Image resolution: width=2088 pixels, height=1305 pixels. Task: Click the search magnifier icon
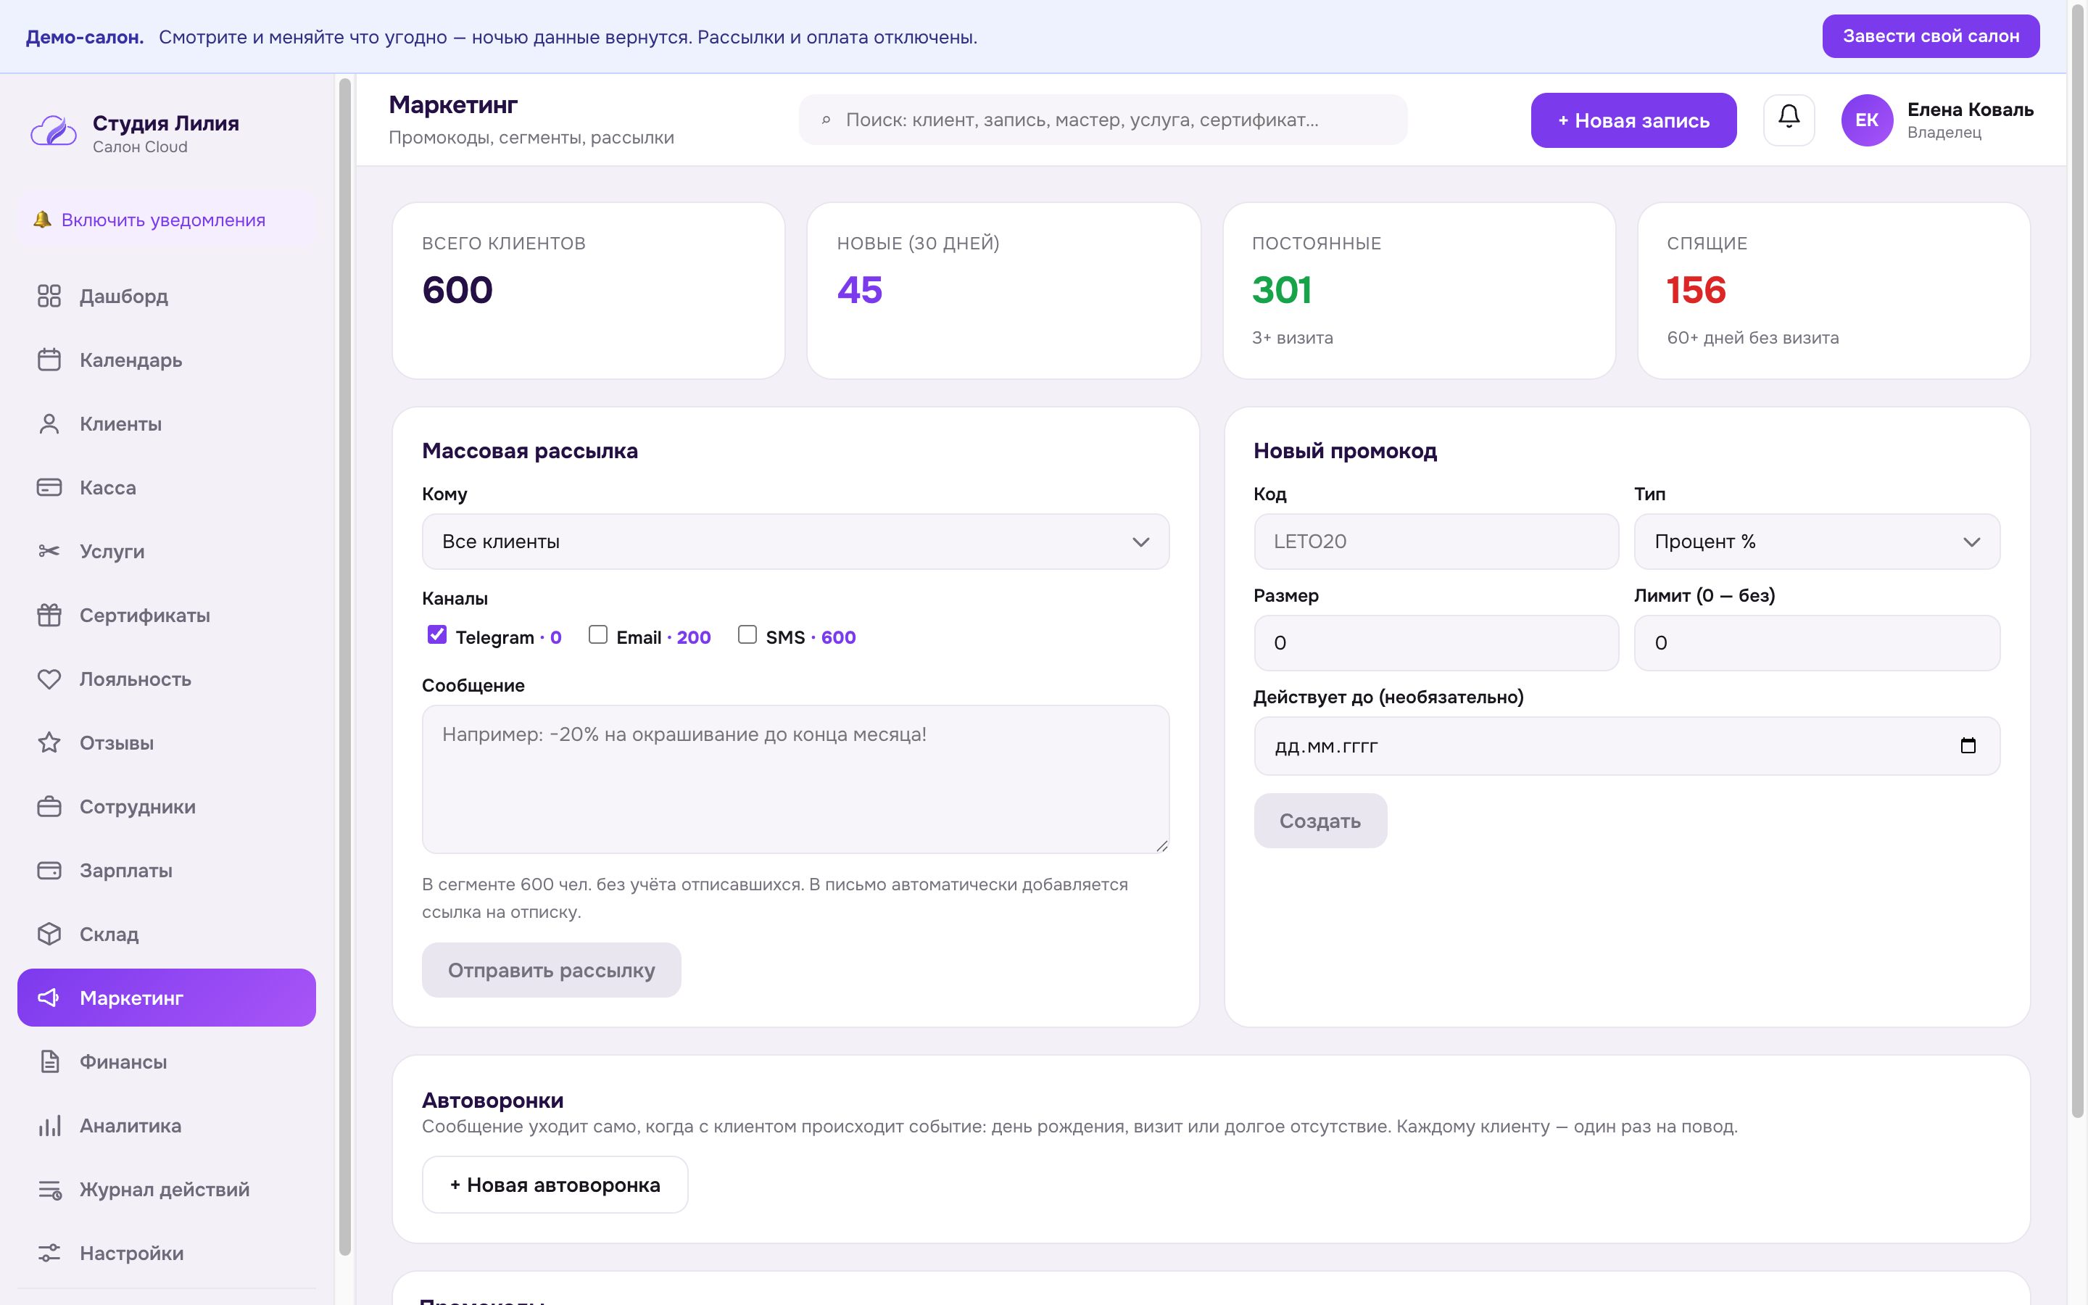(826, 120)
